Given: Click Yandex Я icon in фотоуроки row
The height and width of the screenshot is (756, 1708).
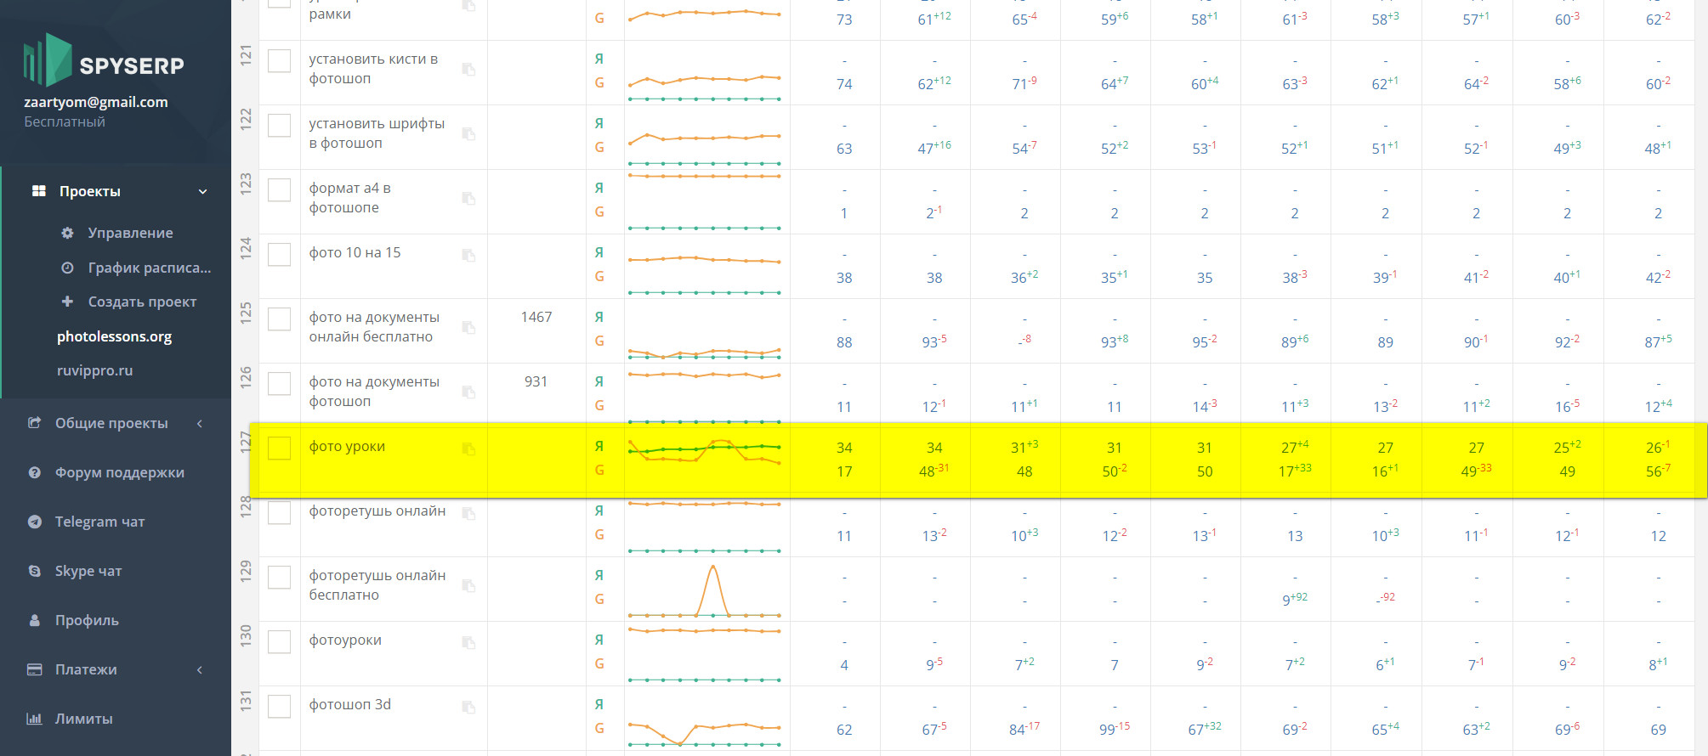Looking at the screenshot, I should pyautogui.click(x=599, y=640).
